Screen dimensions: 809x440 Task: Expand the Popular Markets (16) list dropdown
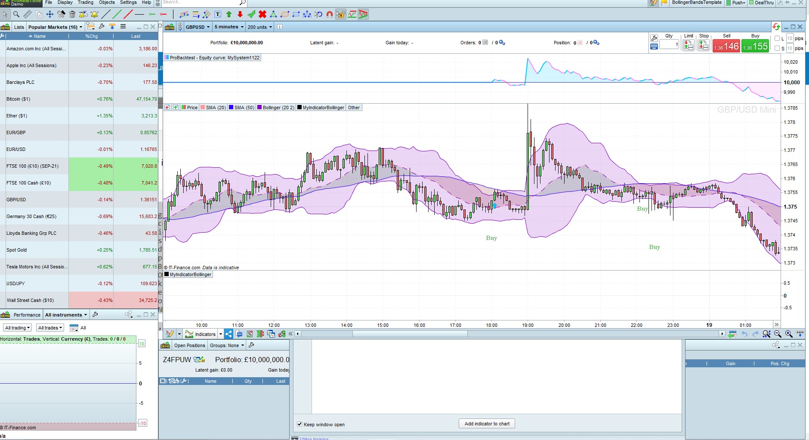pyautogui.click(x=55, y=27)
